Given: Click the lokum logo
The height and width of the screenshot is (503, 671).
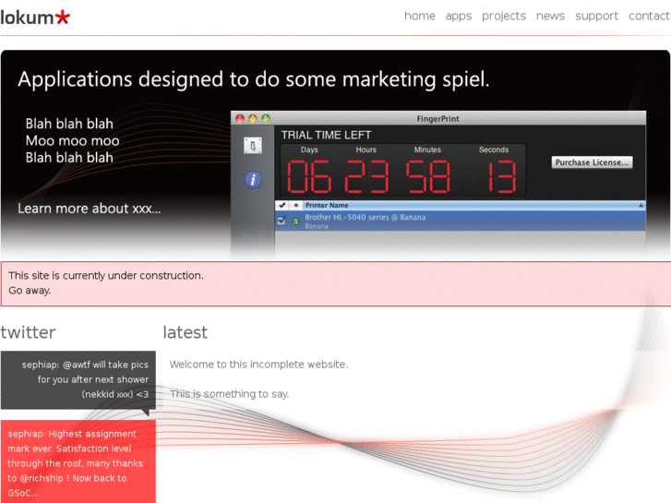Looking at the screenshot, I should click(35, 18).
